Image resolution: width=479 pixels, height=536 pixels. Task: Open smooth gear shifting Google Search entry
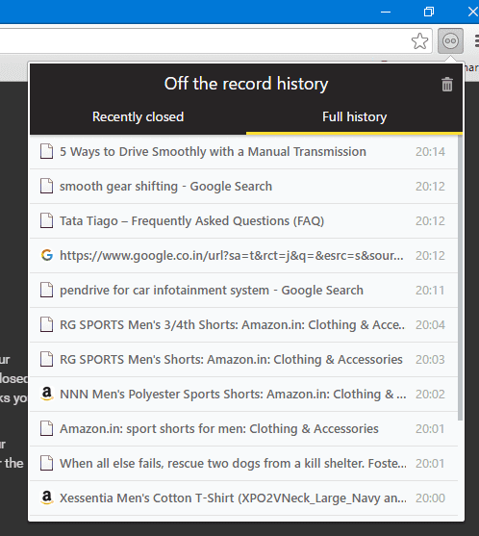pos(243,187)
